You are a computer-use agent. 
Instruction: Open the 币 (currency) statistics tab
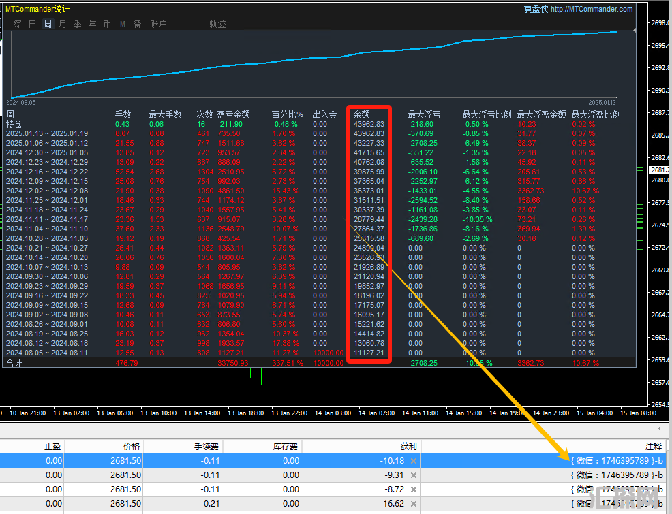(x=107, y=24)
